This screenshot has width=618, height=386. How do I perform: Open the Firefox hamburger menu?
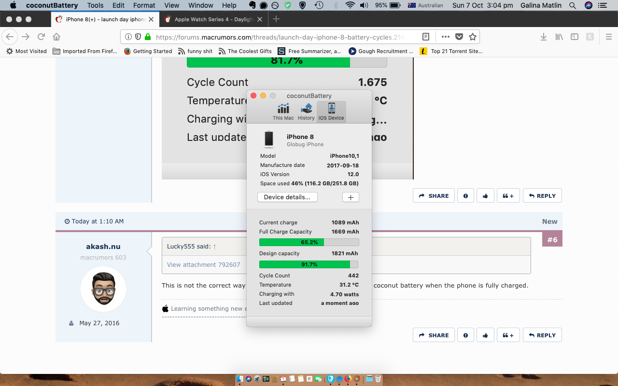coord(608,37)
